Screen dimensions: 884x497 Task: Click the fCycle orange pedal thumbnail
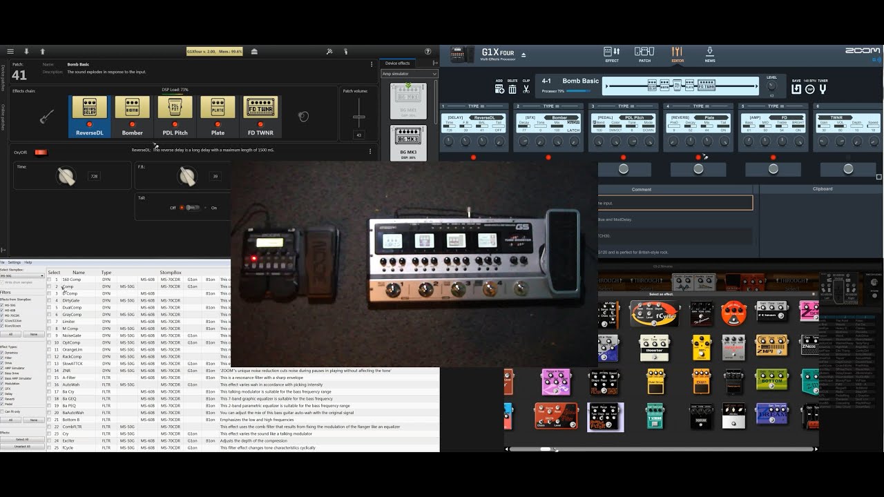(x=654, y=314)
